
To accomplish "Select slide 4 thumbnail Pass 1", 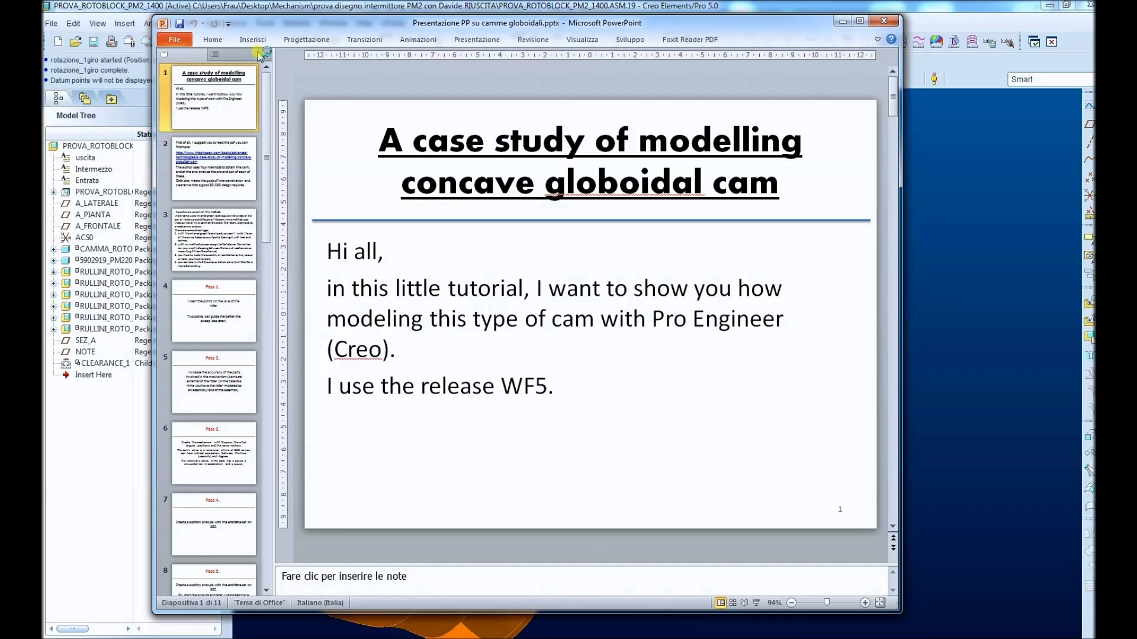I will click(x=214, y=311).
